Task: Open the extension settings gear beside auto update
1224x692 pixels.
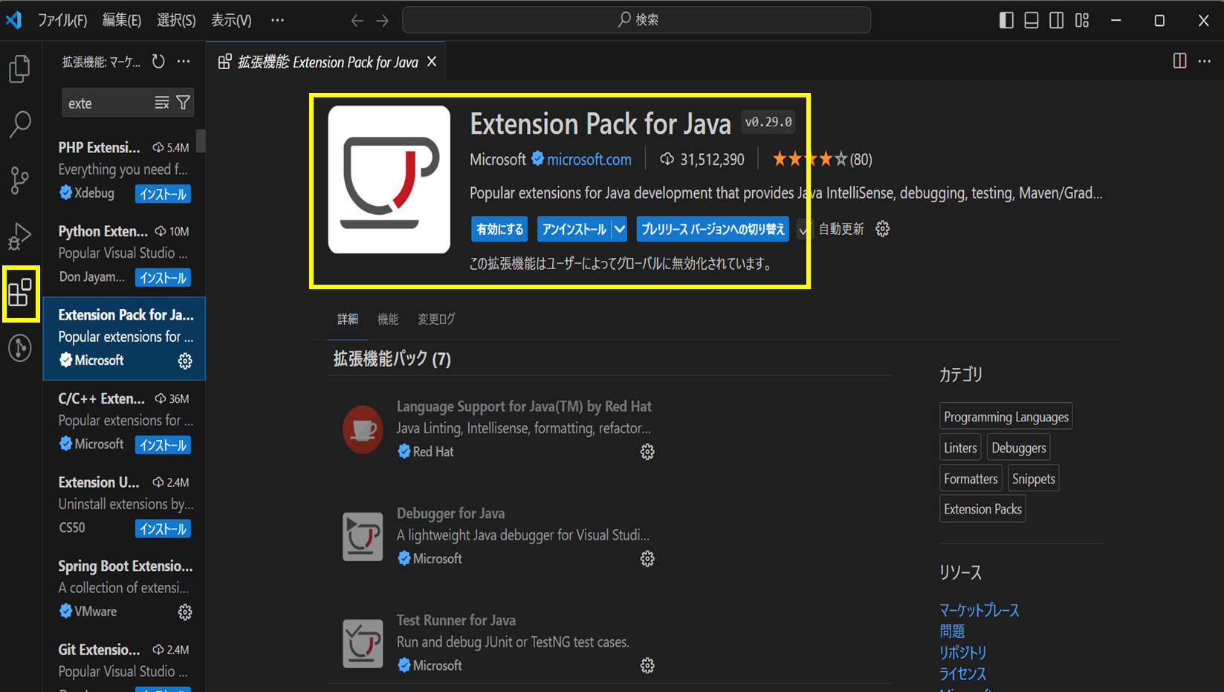Action: click(882, 229)
